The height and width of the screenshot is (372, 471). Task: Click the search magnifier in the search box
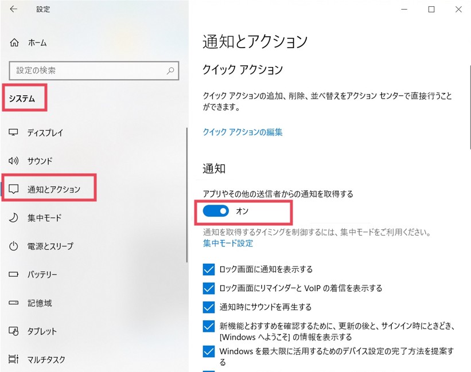point(170,69)
